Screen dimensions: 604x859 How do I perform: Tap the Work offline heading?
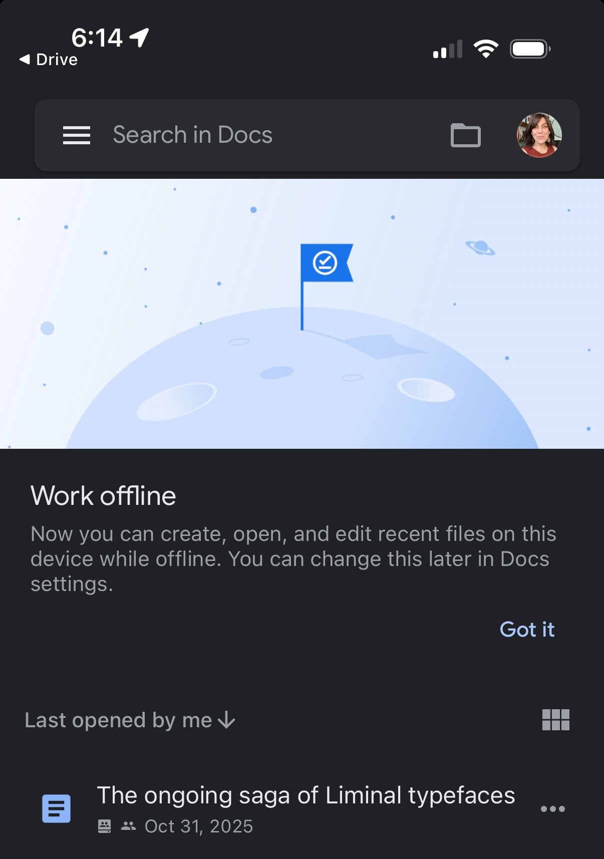103,496
